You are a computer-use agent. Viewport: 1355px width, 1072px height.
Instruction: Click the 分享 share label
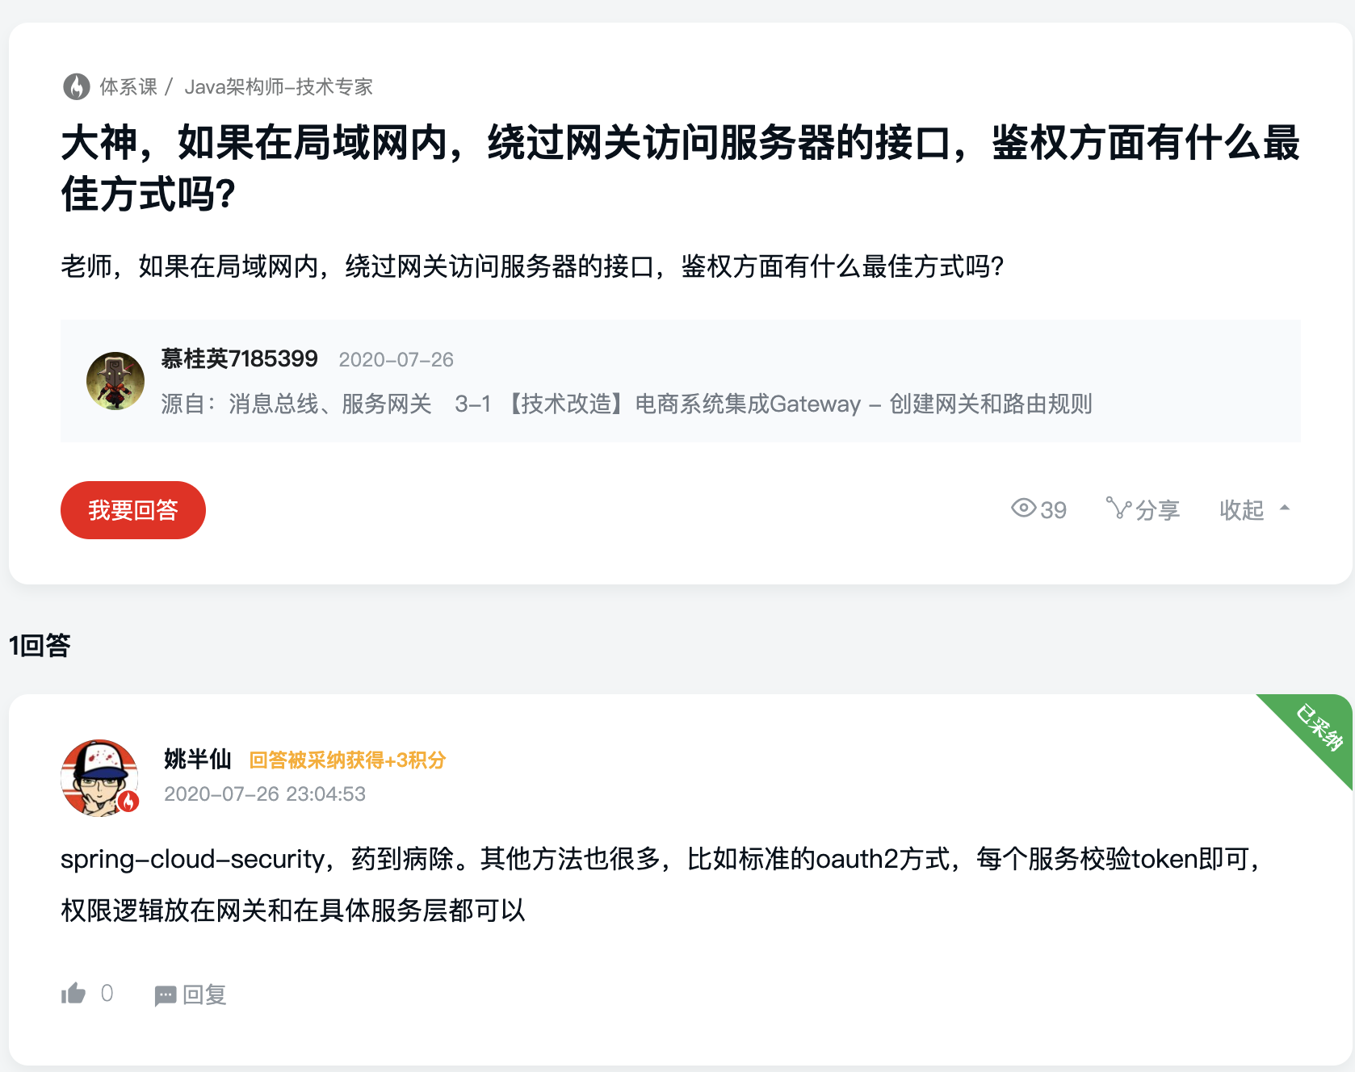(1157, 510)
